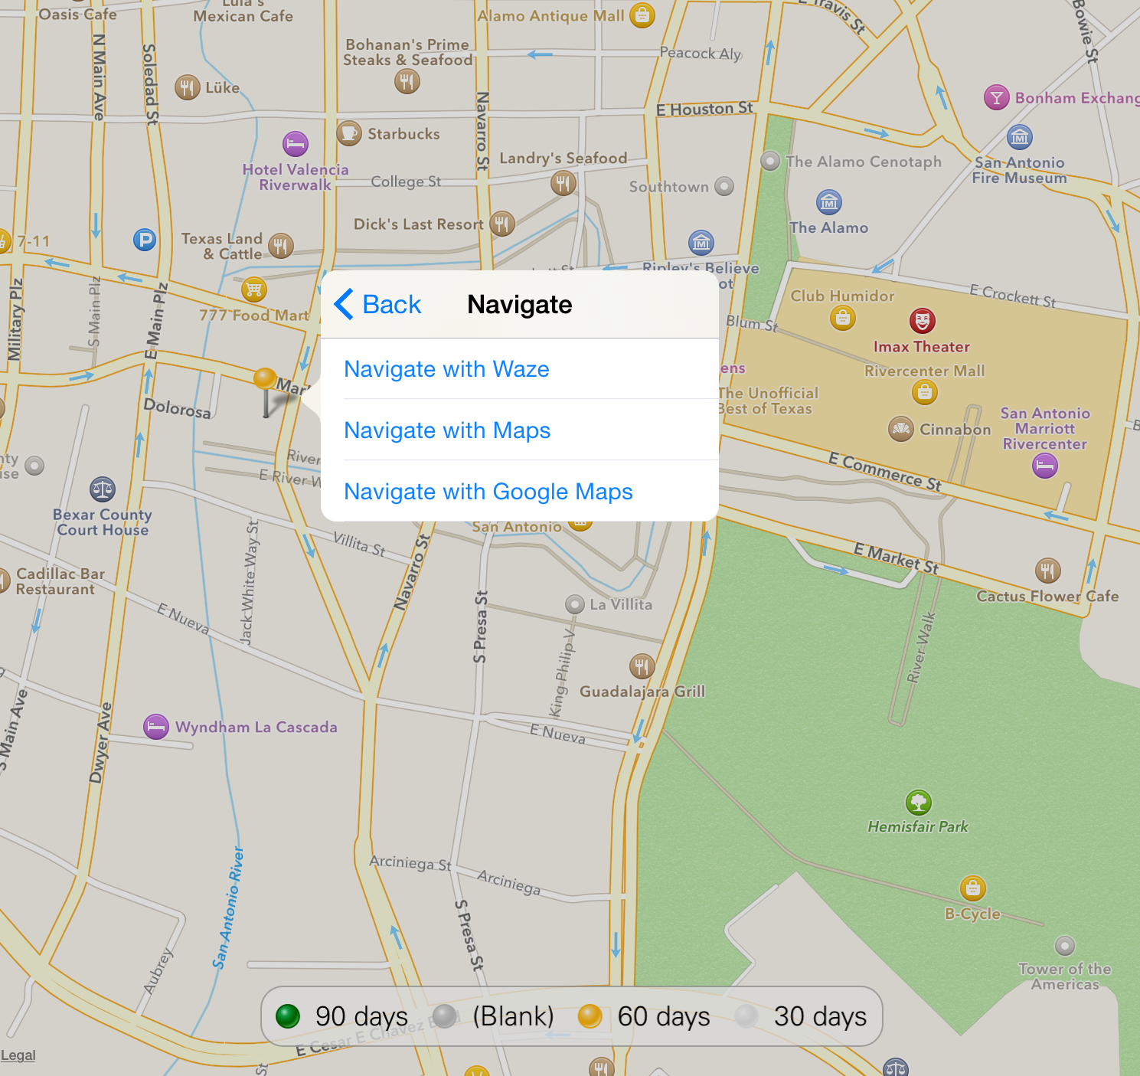Viewport: 1140px width, 1076px height.
Task: Tap the Wyndham La Cascada bed icon
Action: [156, 726]
